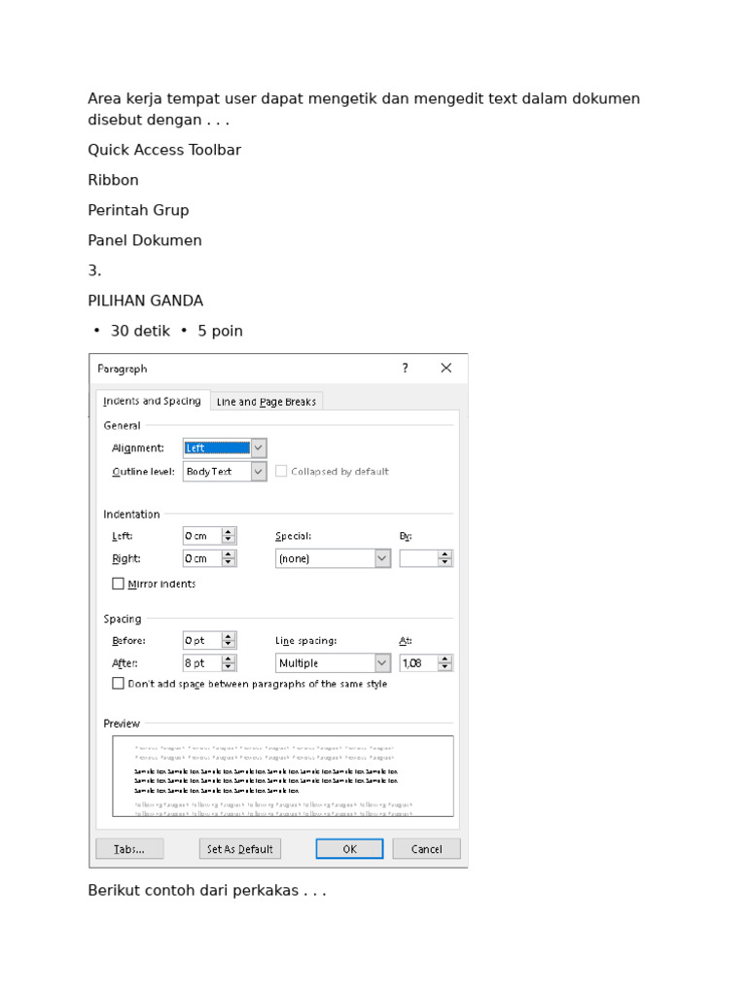Click the 30 detik text
747x996 pixels.
[x=140, y=331]
